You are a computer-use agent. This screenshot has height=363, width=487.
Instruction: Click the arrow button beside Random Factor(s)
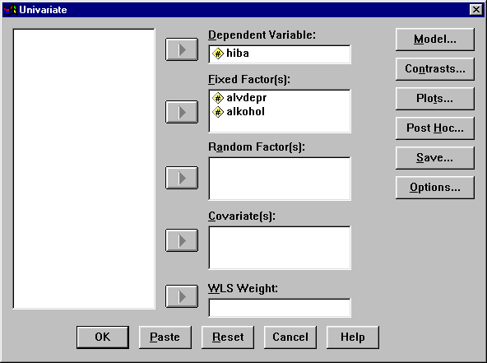coord(182,178)
